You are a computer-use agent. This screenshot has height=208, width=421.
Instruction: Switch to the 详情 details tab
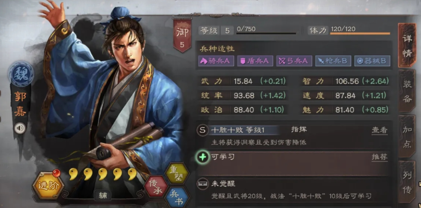[x=407, y=45]
